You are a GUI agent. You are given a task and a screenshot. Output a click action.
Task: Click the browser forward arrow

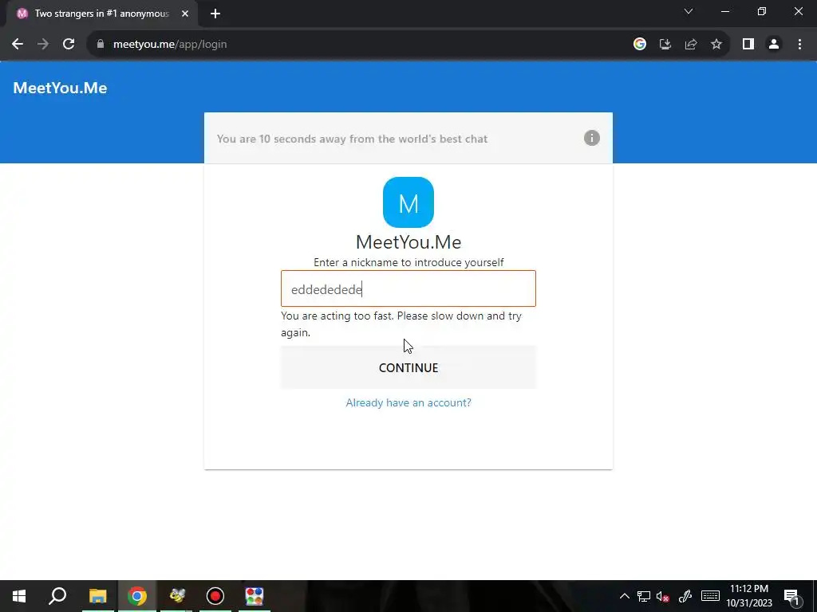pos(43,45)
